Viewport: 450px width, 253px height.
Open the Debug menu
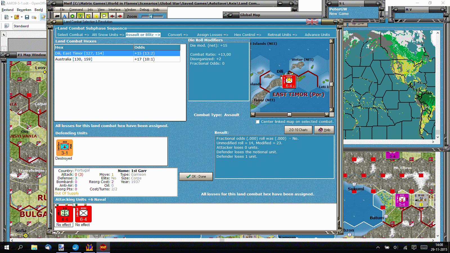tap(144, 10)
